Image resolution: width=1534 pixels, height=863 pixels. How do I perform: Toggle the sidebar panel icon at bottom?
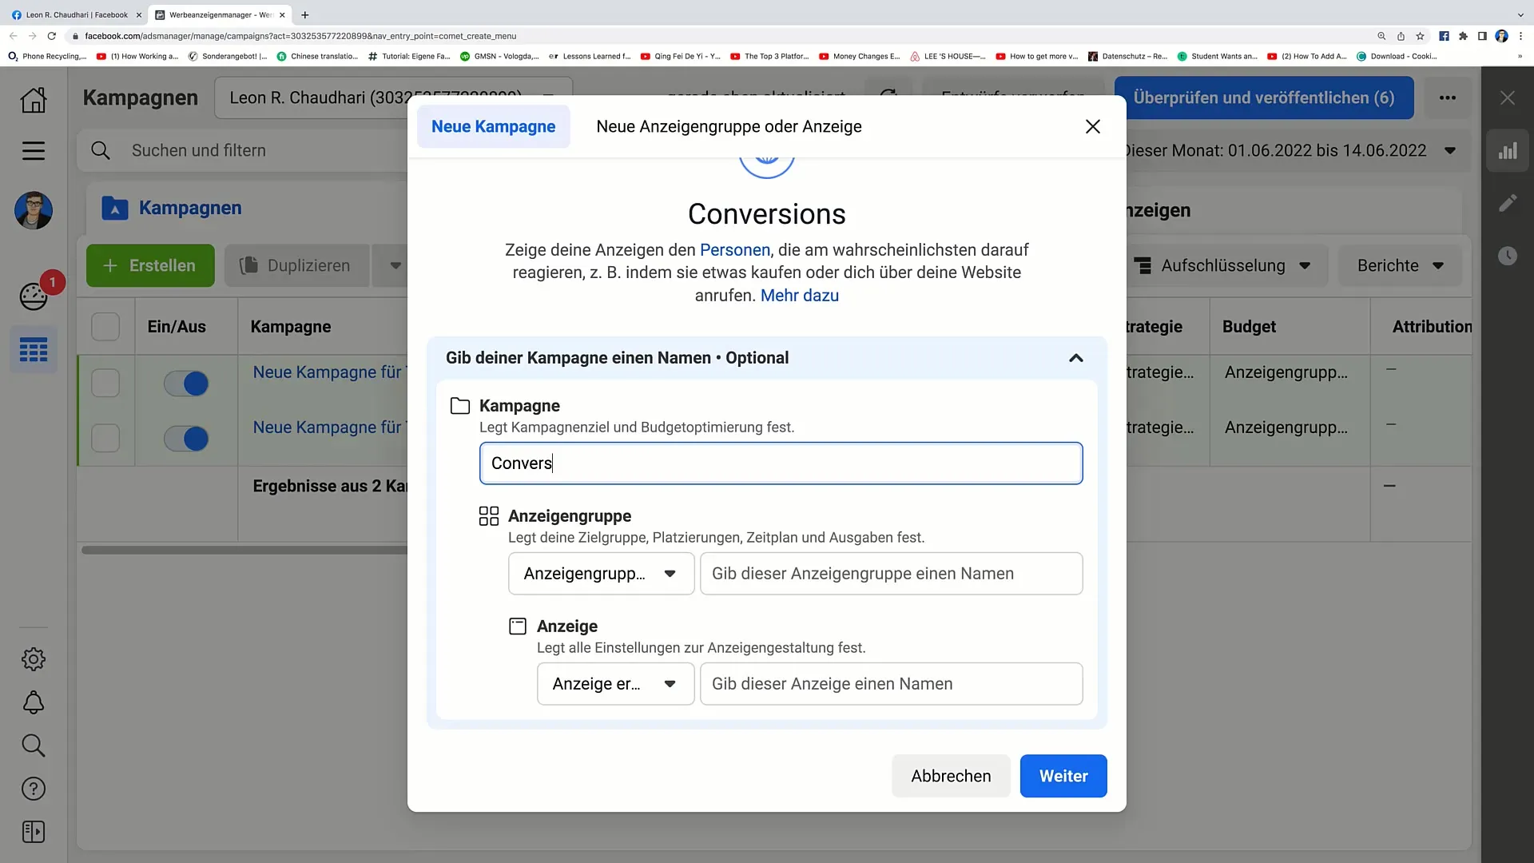[34, 832]
